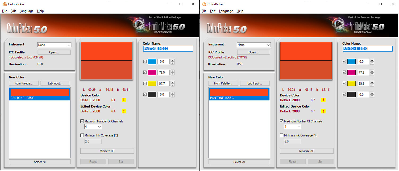The image size is (399, 171).
Task: Open Edit menu in right ColorPicker window
Action: [213, 11]
